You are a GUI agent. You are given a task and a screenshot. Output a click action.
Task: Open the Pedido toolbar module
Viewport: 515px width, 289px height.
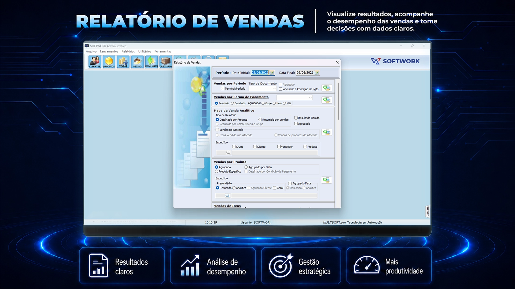(x=137, y=62)
